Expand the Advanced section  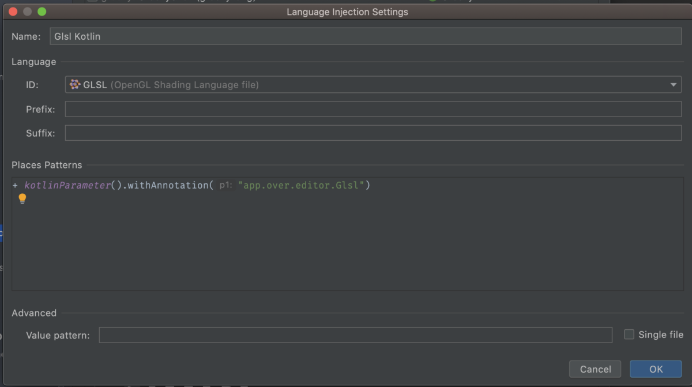pyautogui.click(x=34, y=313)
